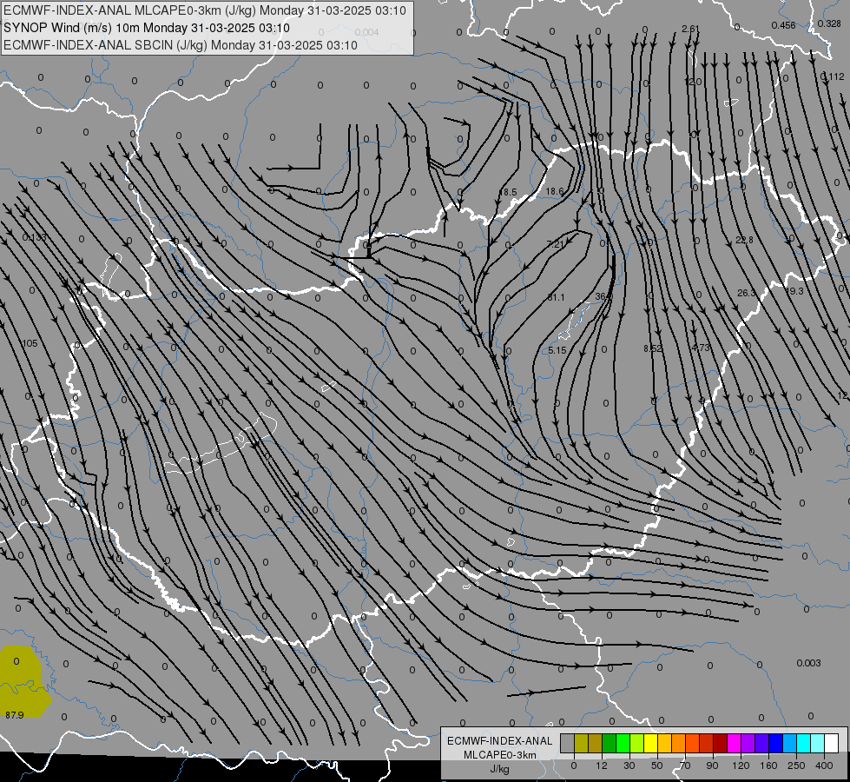Click the map value 31.1
This screenshot has height=782, width=850.
pyautogui.click(x=557, y=297)
